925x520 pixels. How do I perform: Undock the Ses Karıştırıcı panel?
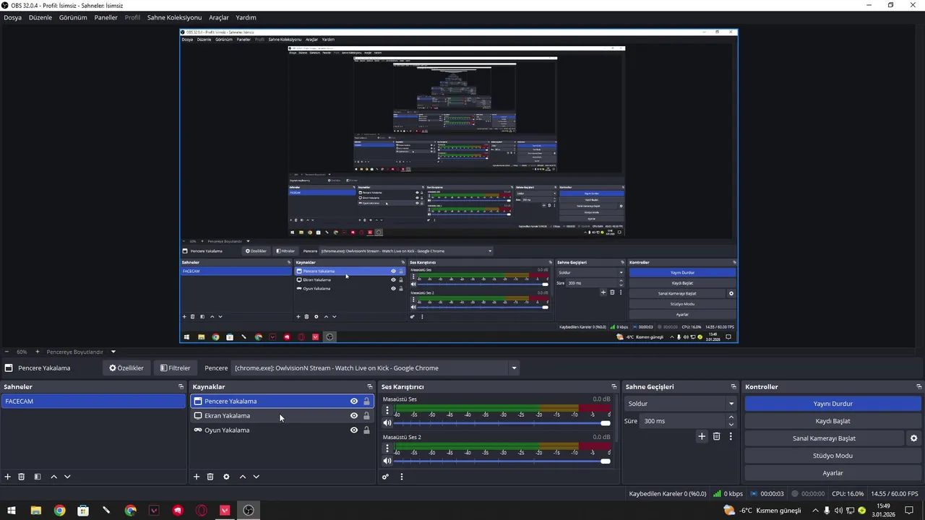click(614, 387)
